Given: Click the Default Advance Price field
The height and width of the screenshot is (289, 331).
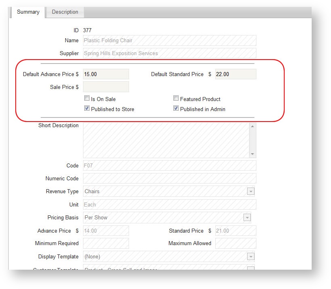Looking at the screenshot, I should 106,74.
